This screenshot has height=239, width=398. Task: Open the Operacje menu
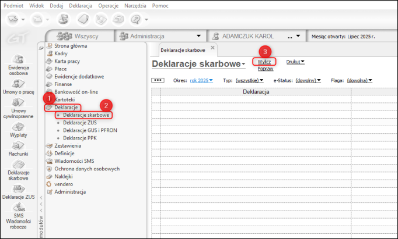tap(109, 6)
